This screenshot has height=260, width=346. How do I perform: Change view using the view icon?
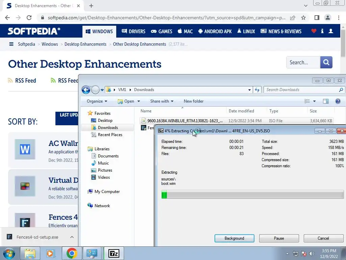click(307, 101)
